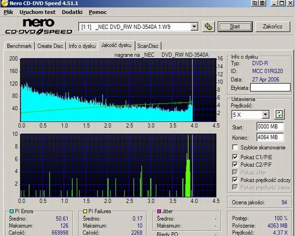Screen dimensions: 295x236
Task: Click the magenta Jitter color swatch
Action: click(159, 211)
